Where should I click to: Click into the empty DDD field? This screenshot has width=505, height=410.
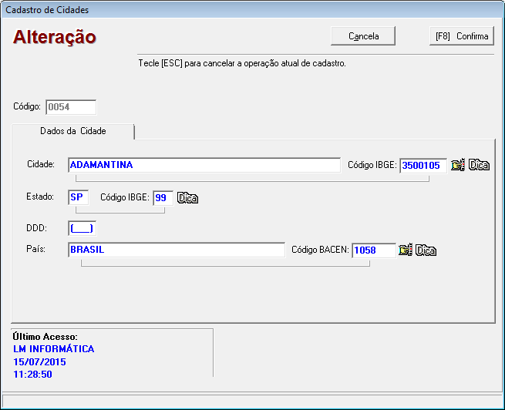pos(81,228)
